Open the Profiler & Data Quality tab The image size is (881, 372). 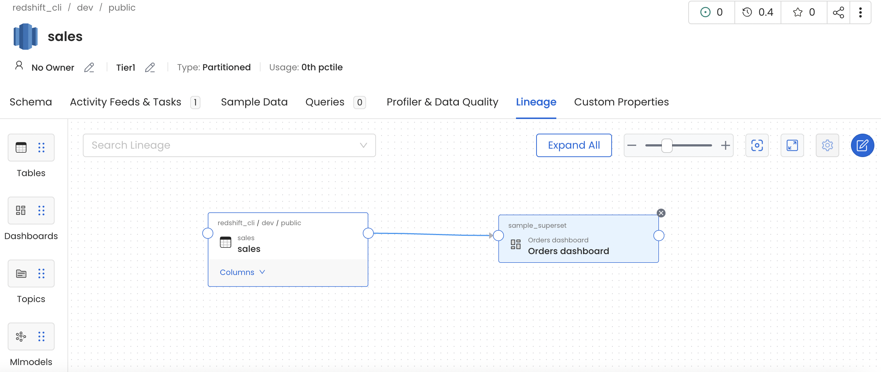442,102
